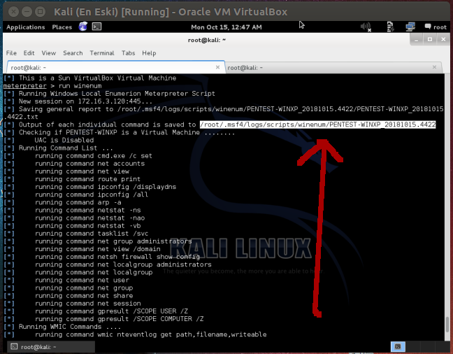Close the terminal window
Image resolution: width=453 pixels, height=354 pixels.
(x=443, y=40)
